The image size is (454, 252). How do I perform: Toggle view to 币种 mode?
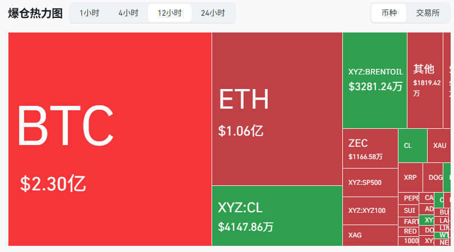click(x=389, y=13)
